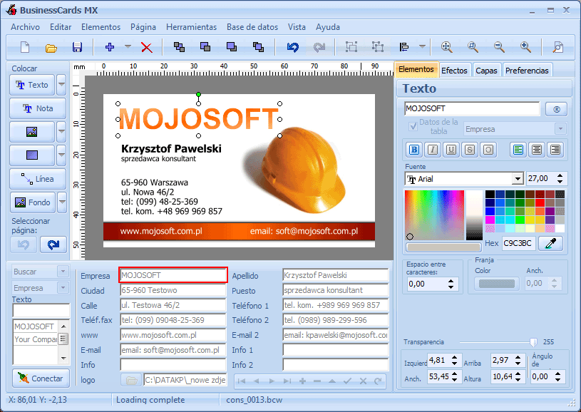The width and height of the screenshot is (581, 412).
Task: Add a database record with the plus
Action: pos(302,381)
